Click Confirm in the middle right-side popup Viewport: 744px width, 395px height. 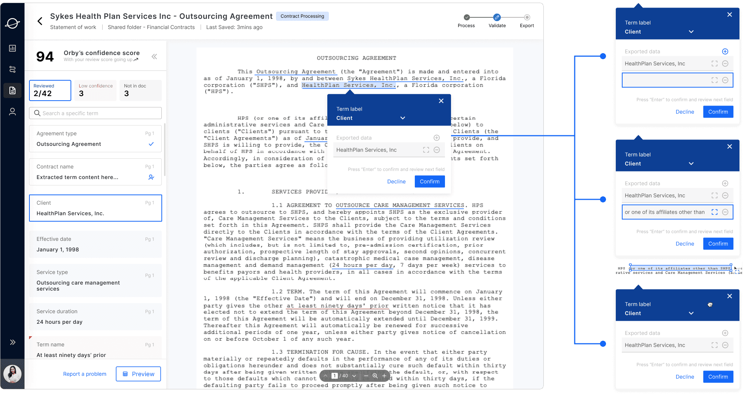click(x=718, y=244)
